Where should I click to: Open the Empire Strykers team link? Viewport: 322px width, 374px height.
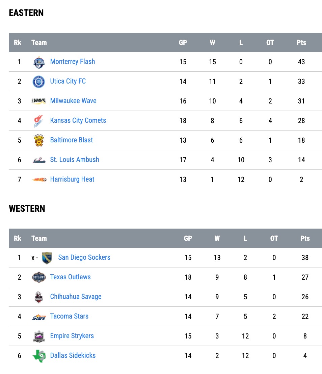coord(72,336)
